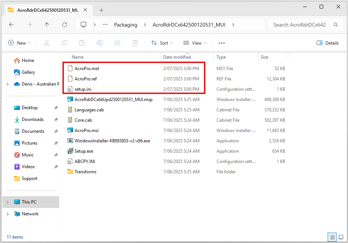Open the See more ellipsis menu
The height and width of the screenshot is (243, 348).
pos(222,43)
